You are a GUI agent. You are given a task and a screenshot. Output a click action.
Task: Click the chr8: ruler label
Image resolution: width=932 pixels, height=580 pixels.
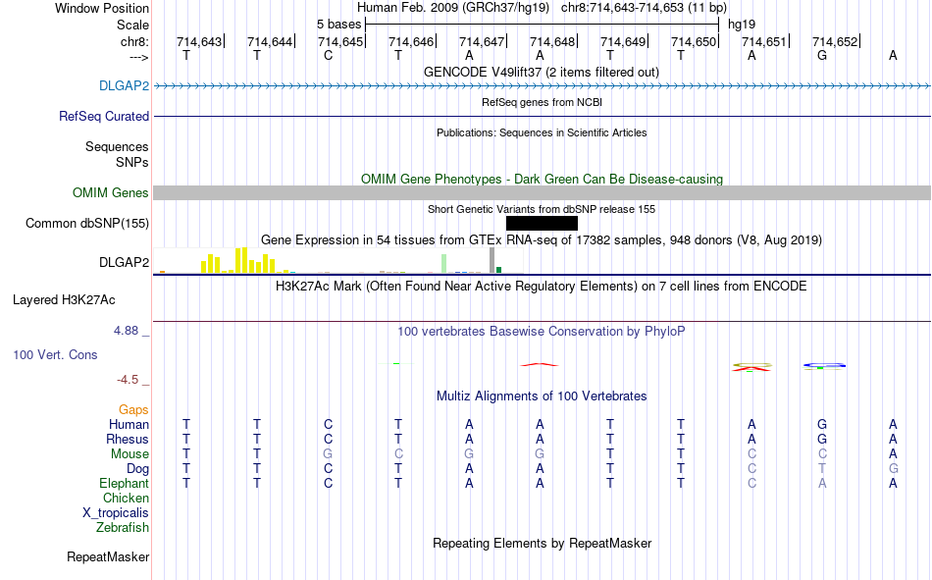[134, 41]
